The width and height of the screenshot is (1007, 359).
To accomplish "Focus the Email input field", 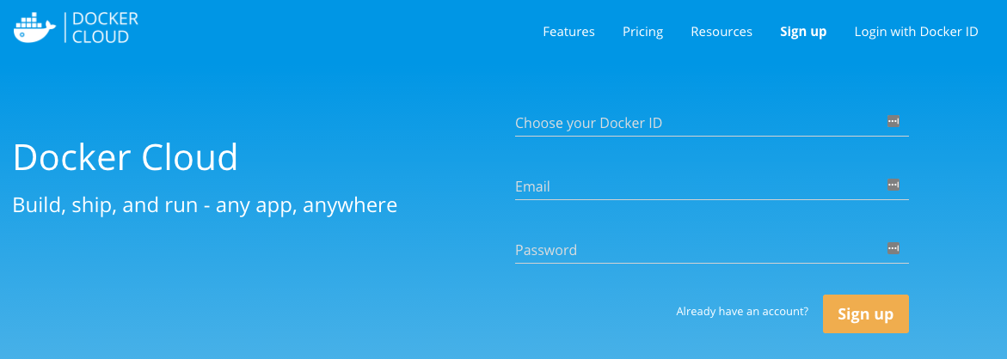I will click(711, 186).
